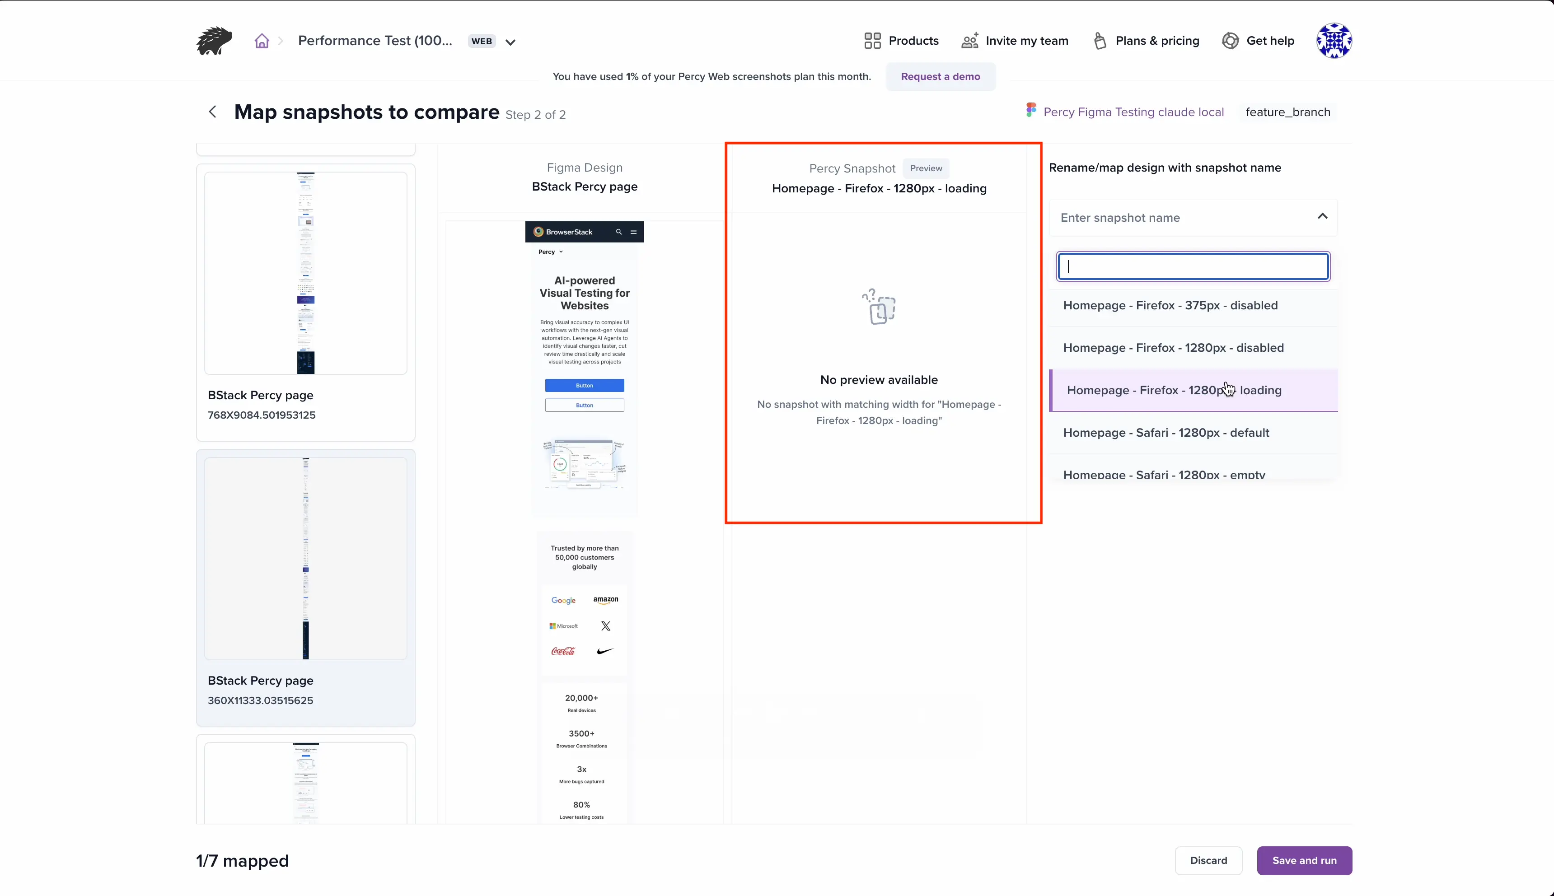
Task: Click the Plans & pricing tag icon
Action: pyautogui.click(x=1100, y=41)
